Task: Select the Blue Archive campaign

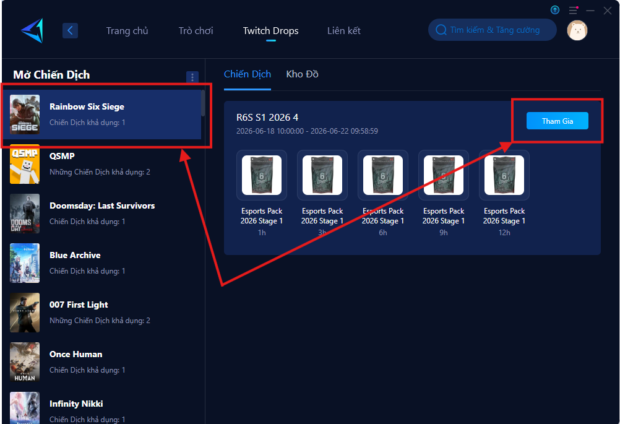Action: pyautogui.click(x=103, y=263)
